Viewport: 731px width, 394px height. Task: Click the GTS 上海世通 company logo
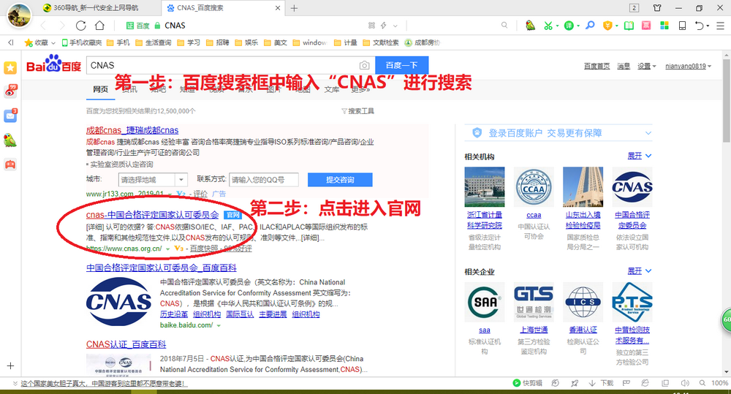point(534,302)
